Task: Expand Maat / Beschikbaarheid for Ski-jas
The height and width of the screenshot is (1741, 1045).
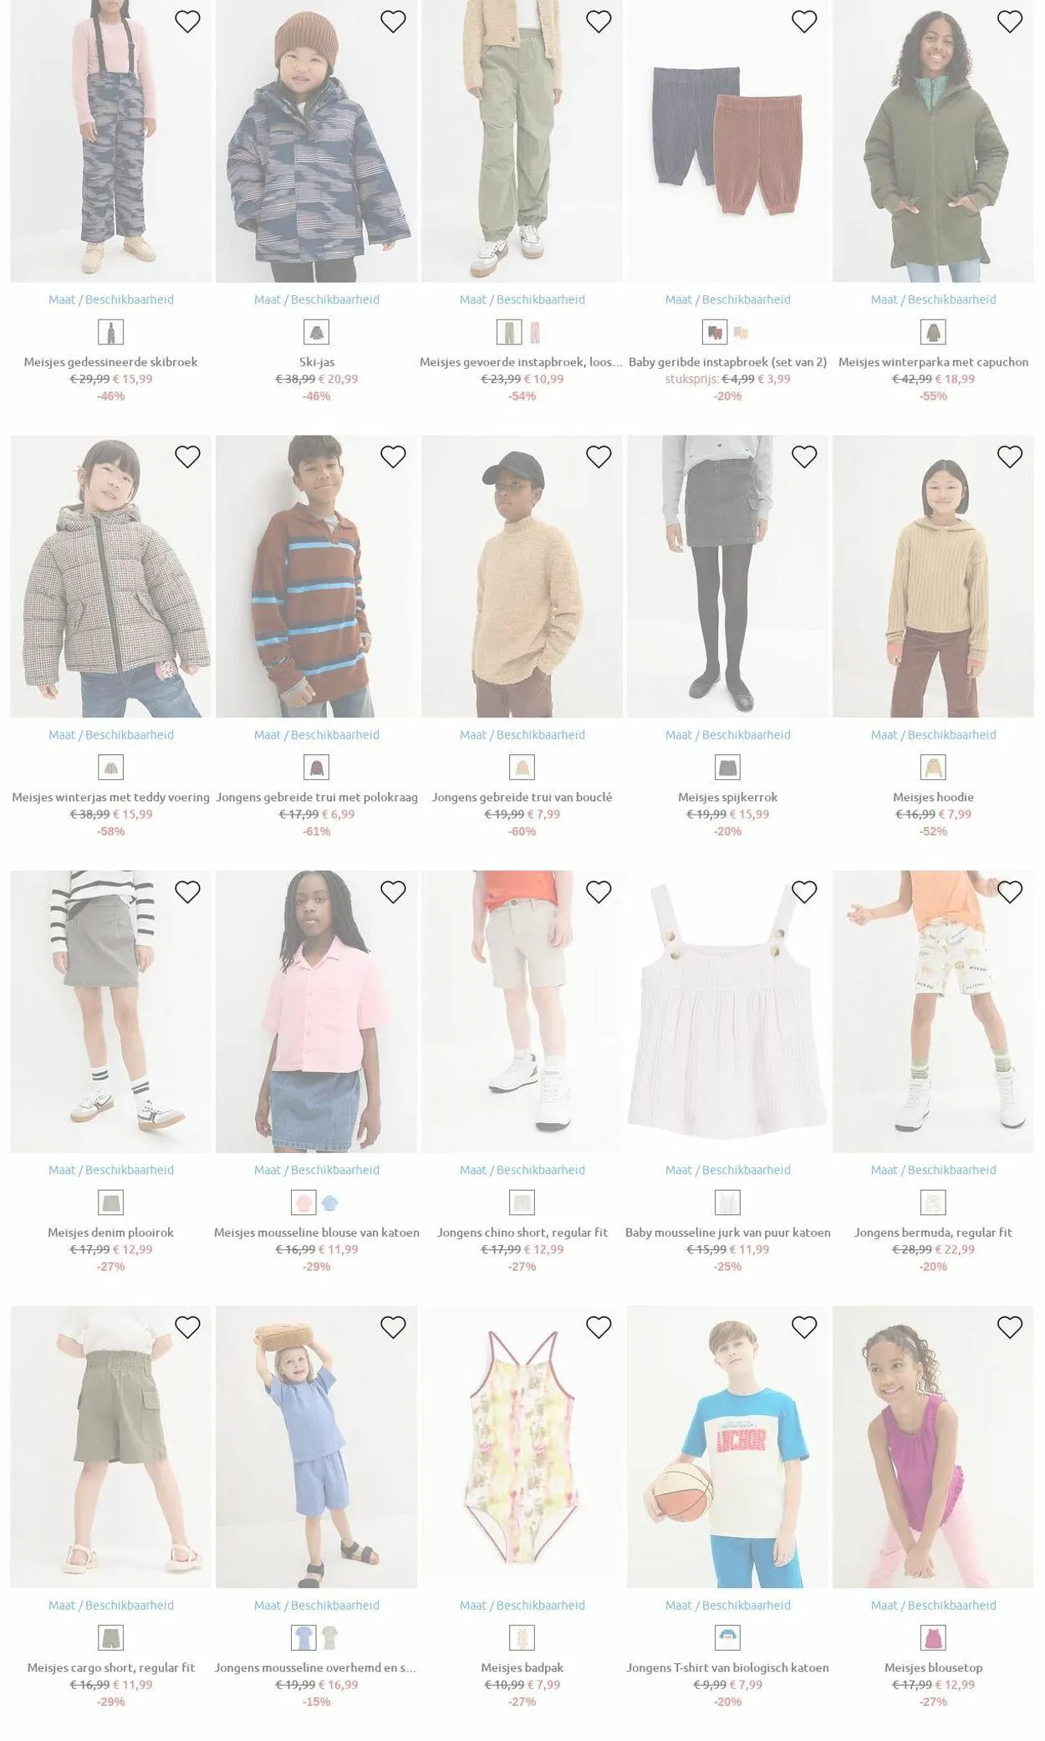Action: point(317,299)
